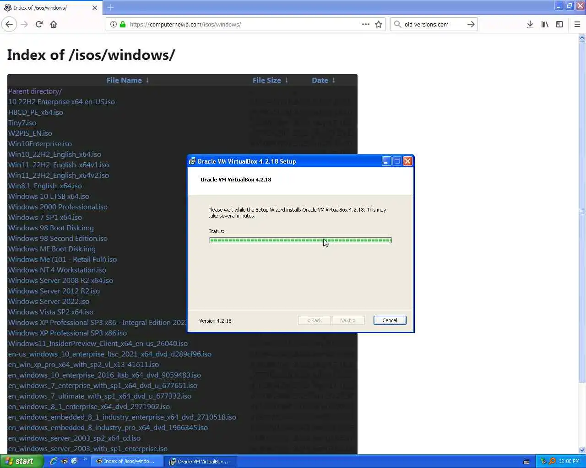The height and width of the screenshot is (468, 586).
Task: Click the vertical scrollbar thumb
Action: (582, 213)
